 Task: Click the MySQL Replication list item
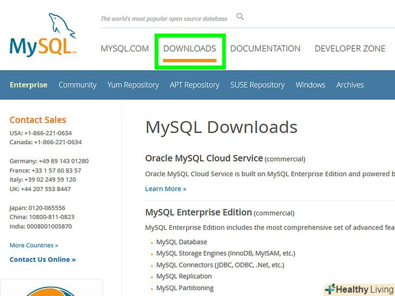(184, 276)
